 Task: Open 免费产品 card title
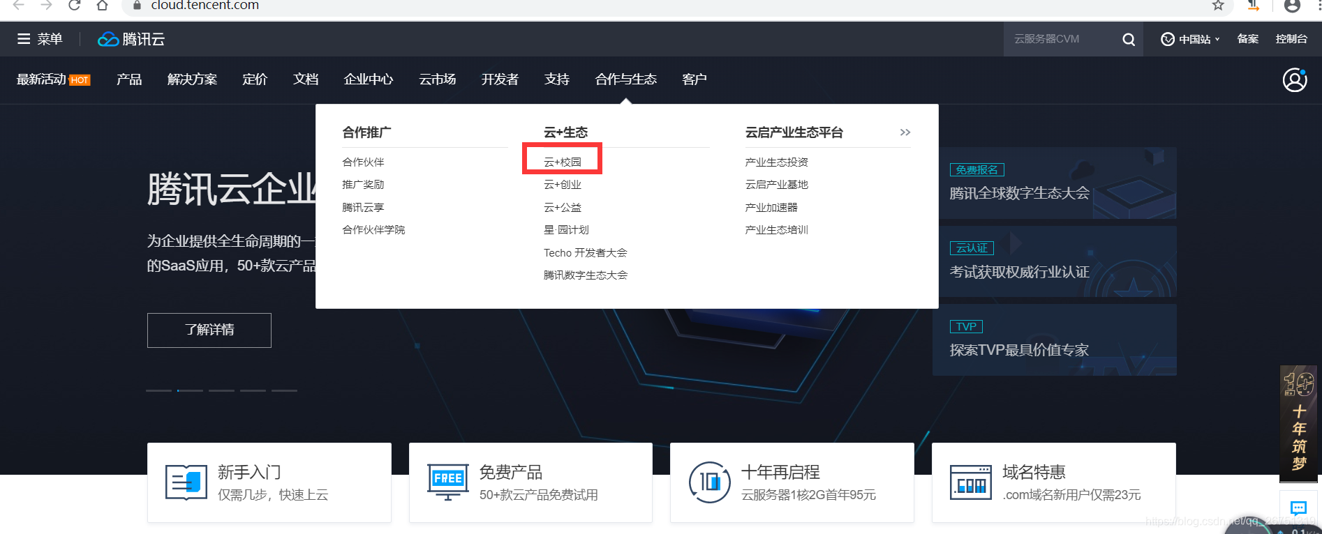(511, 473)
